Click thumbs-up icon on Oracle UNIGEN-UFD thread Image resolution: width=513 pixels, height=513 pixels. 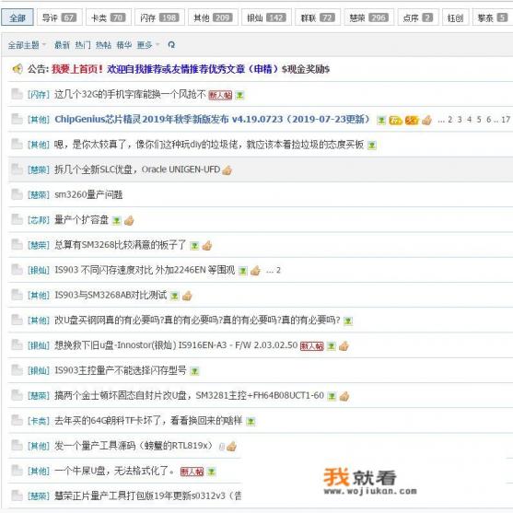[x=227, y=170]
